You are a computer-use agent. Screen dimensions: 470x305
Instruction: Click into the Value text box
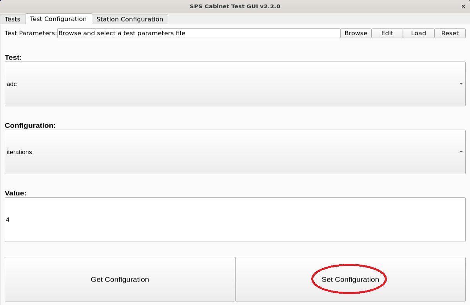[x=234, y=220]
